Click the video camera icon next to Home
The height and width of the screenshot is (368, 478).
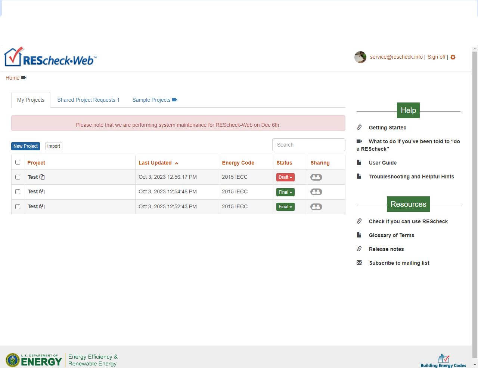[24, 78]
